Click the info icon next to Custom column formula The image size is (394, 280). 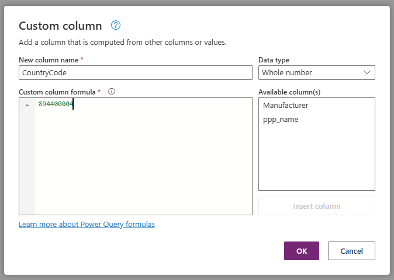[112, 92]
